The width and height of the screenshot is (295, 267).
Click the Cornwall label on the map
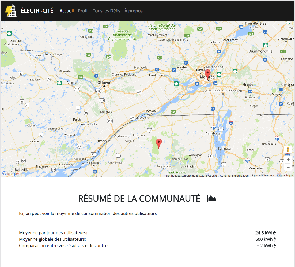pyautogui.click(x=151, y=111)
